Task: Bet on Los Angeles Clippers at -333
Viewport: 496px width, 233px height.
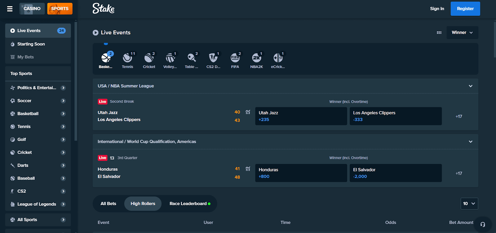Action: [x=396, y=116]
